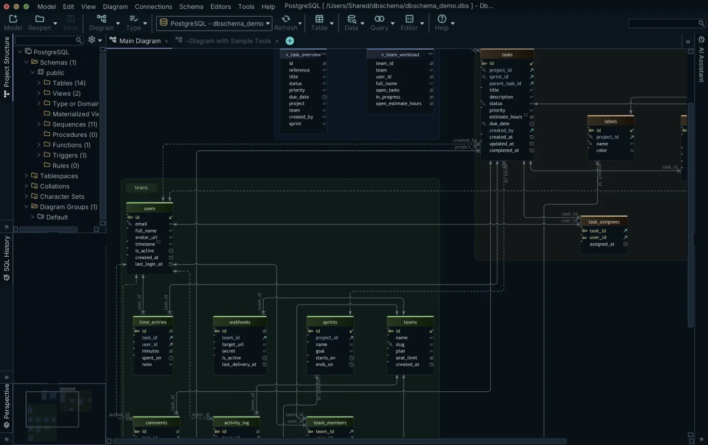The height and width of the screenshot is (445, 708).
Task: Click the Editor toolbar icon
Action: 409,19
